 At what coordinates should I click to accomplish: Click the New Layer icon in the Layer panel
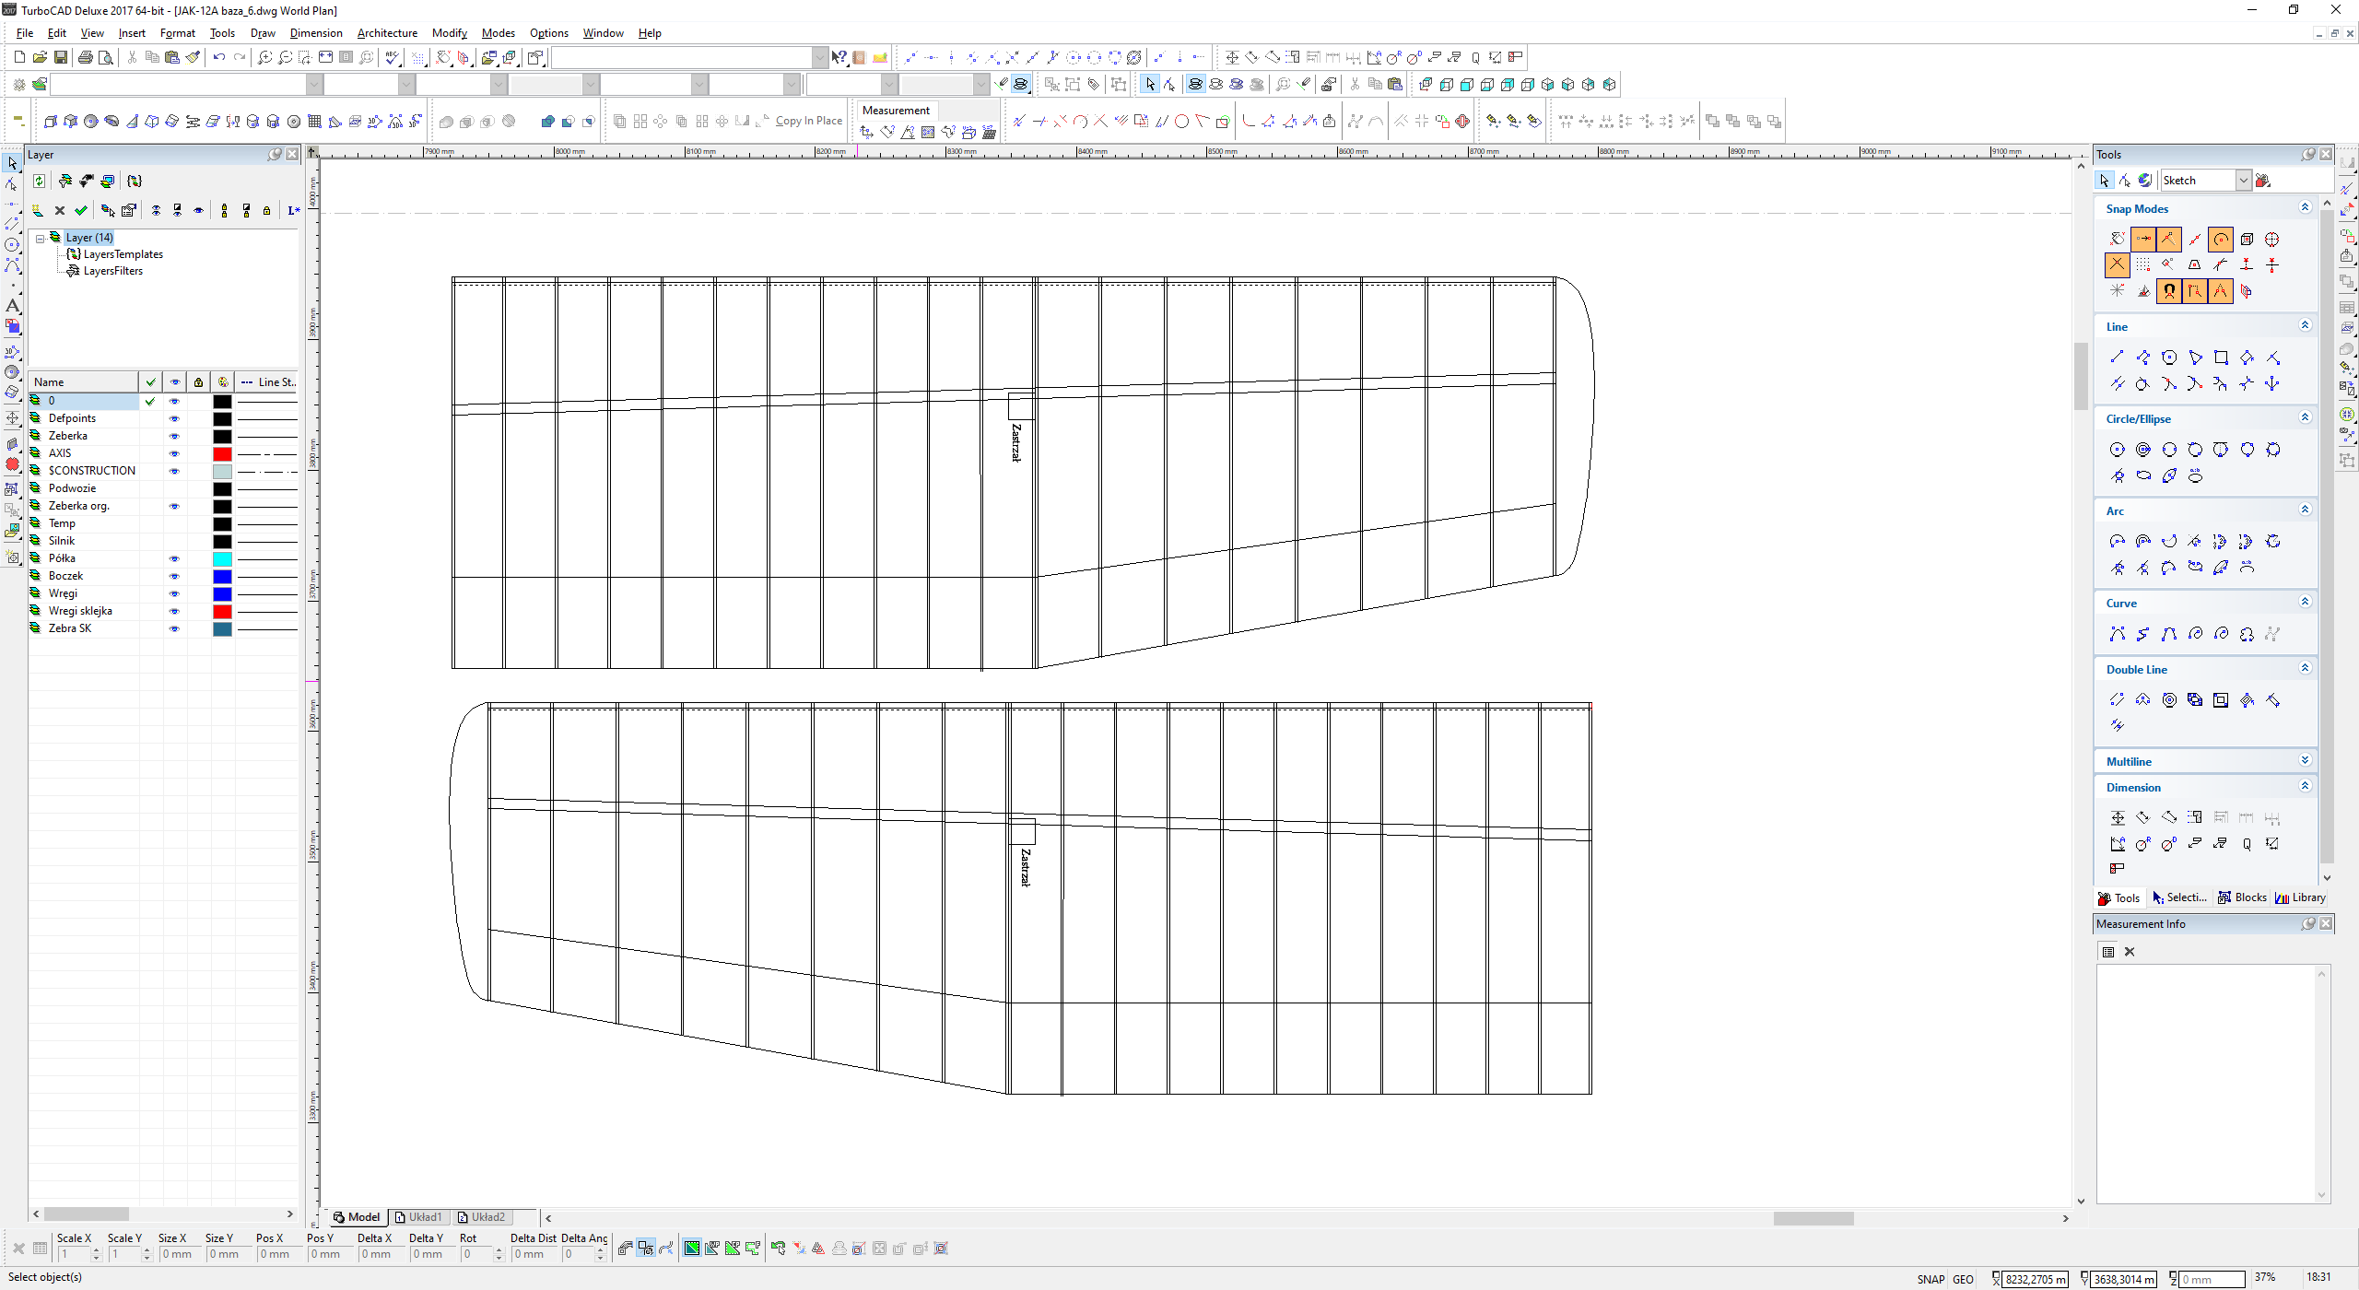[x=38, y=210]
